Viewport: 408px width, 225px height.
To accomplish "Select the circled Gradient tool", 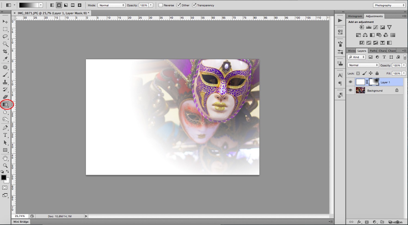I will tap(5, 104).
